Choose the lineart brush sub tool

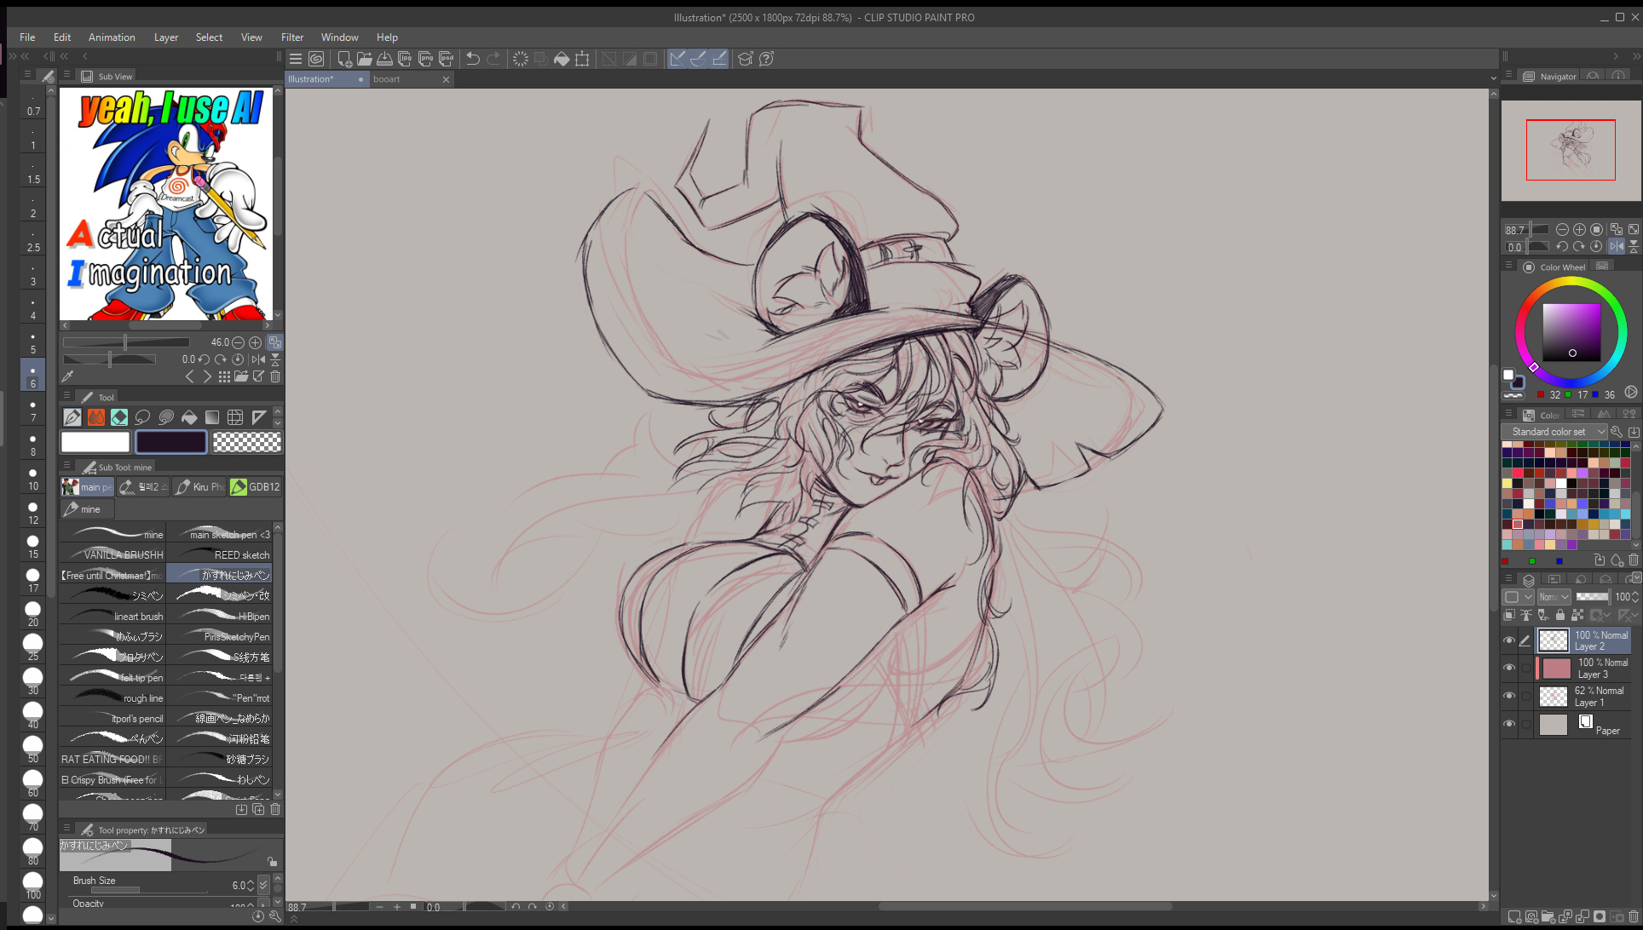[113, 616]
